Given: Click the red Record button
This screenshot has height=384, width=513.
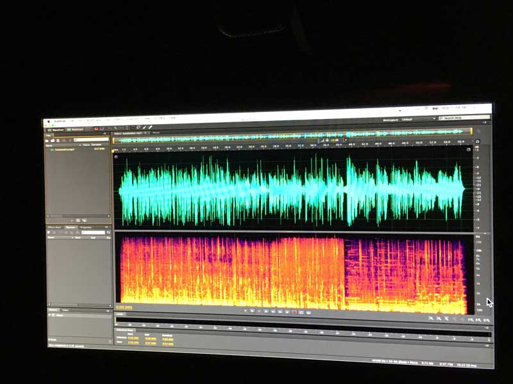Looking at the screenshot, I should pos(294,312).
